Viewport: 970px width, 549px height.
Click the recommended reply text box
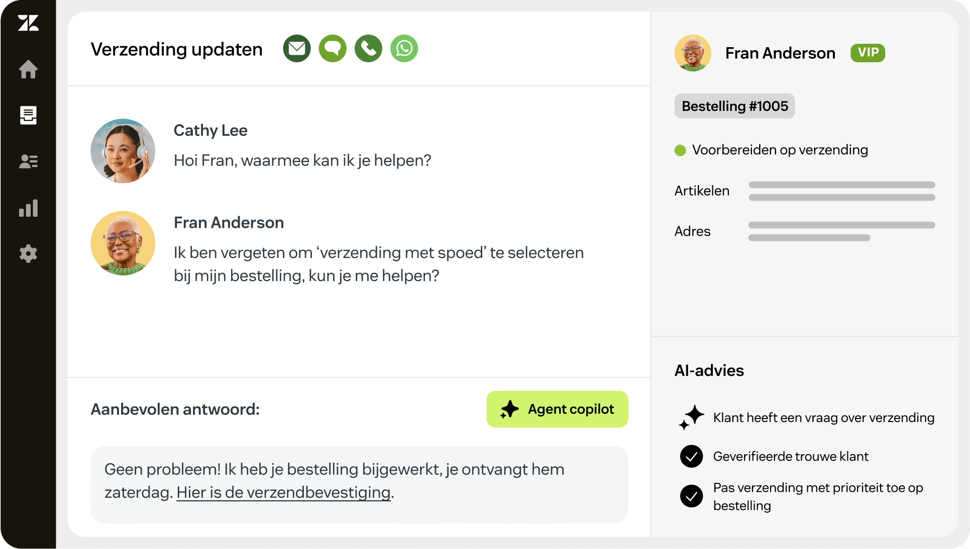tap(359, 484)
